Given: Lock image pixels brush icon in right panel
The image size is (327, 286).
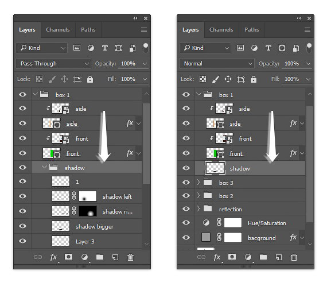Looking at the screenshot, I should (216, 79).
